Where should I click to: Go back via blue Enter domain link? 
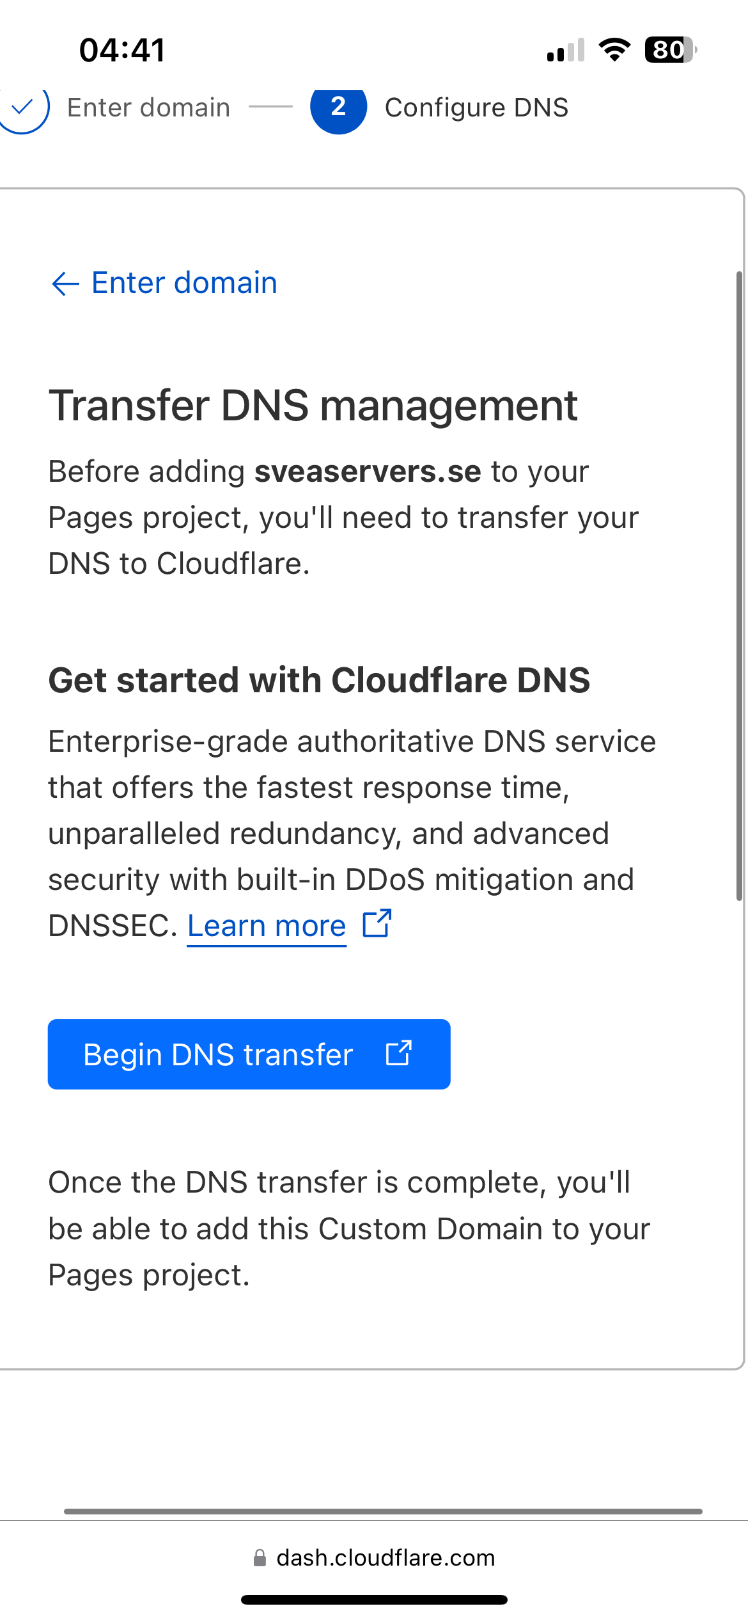[x=184, y=283]
